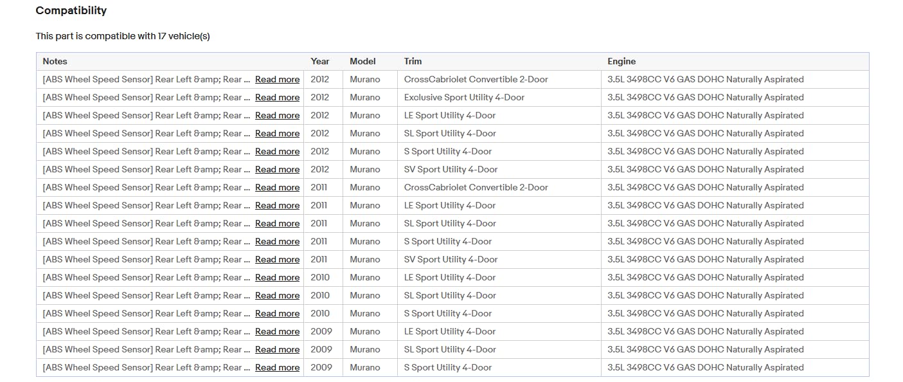
Task: Select ABS Wheel Speed Sensor note in 2010 SL row
Action: click(147, 295)
